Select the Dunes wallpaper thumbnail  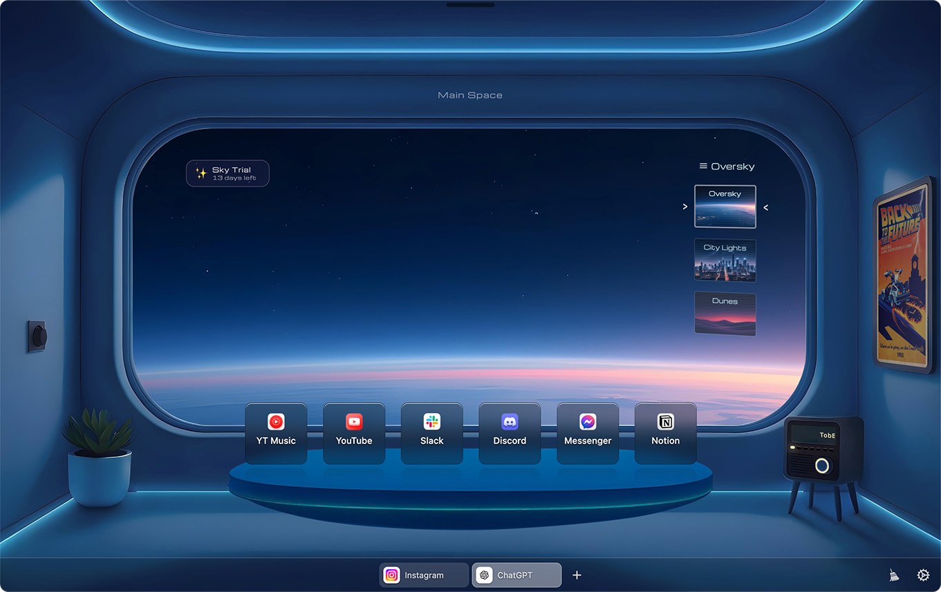[725, 314]
